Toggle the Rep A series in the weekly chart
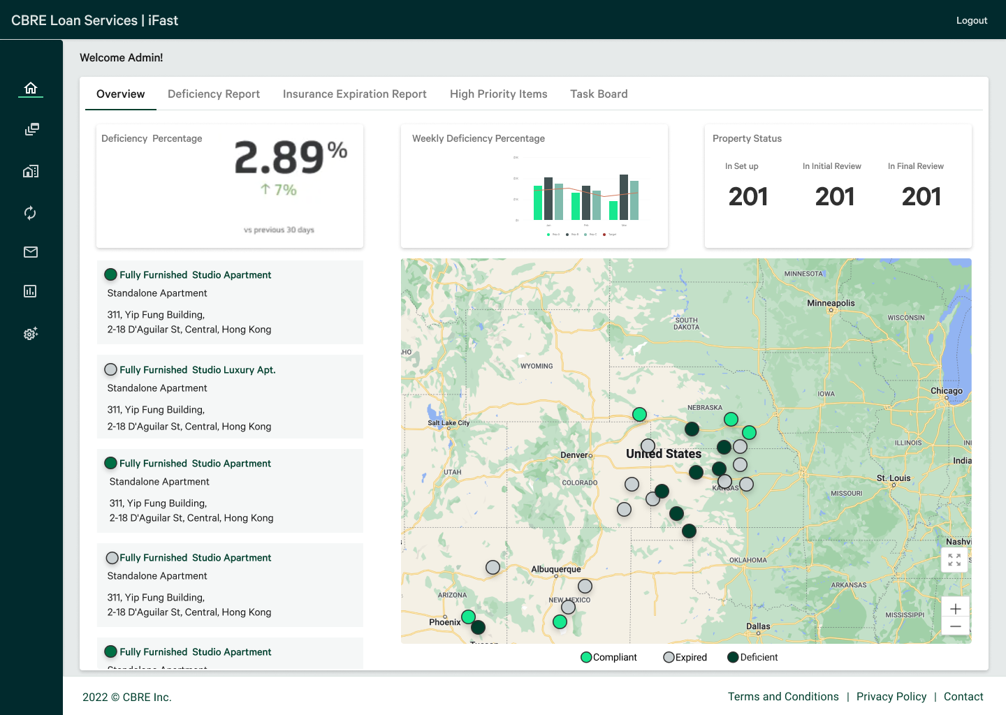The height and width of the screenshot is (715, 1006). click(549, 235)
